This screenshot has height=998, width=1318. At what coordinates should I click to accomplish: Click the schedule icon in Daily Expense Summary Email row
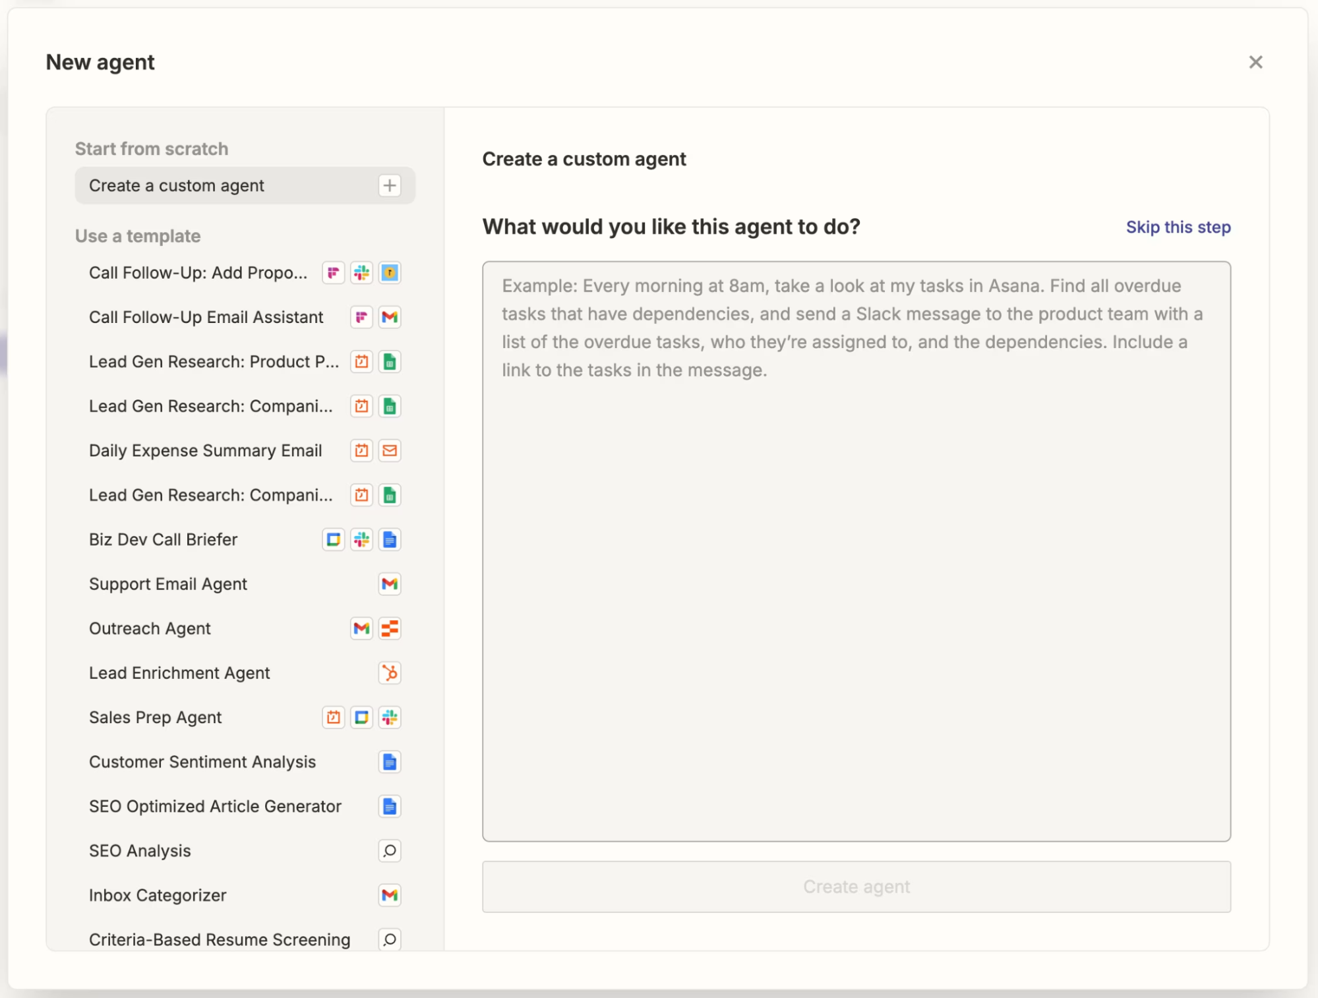pyautogui.click(x=361, y=451)
